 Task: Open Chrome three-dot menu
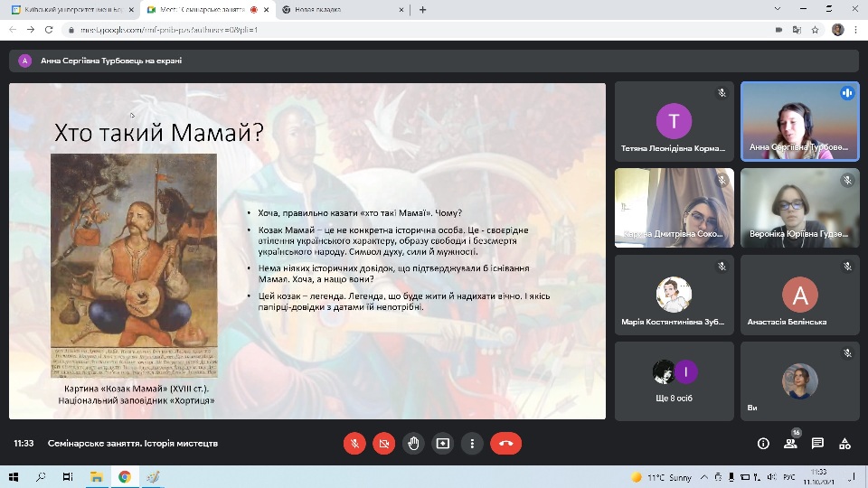pos(856,30)
